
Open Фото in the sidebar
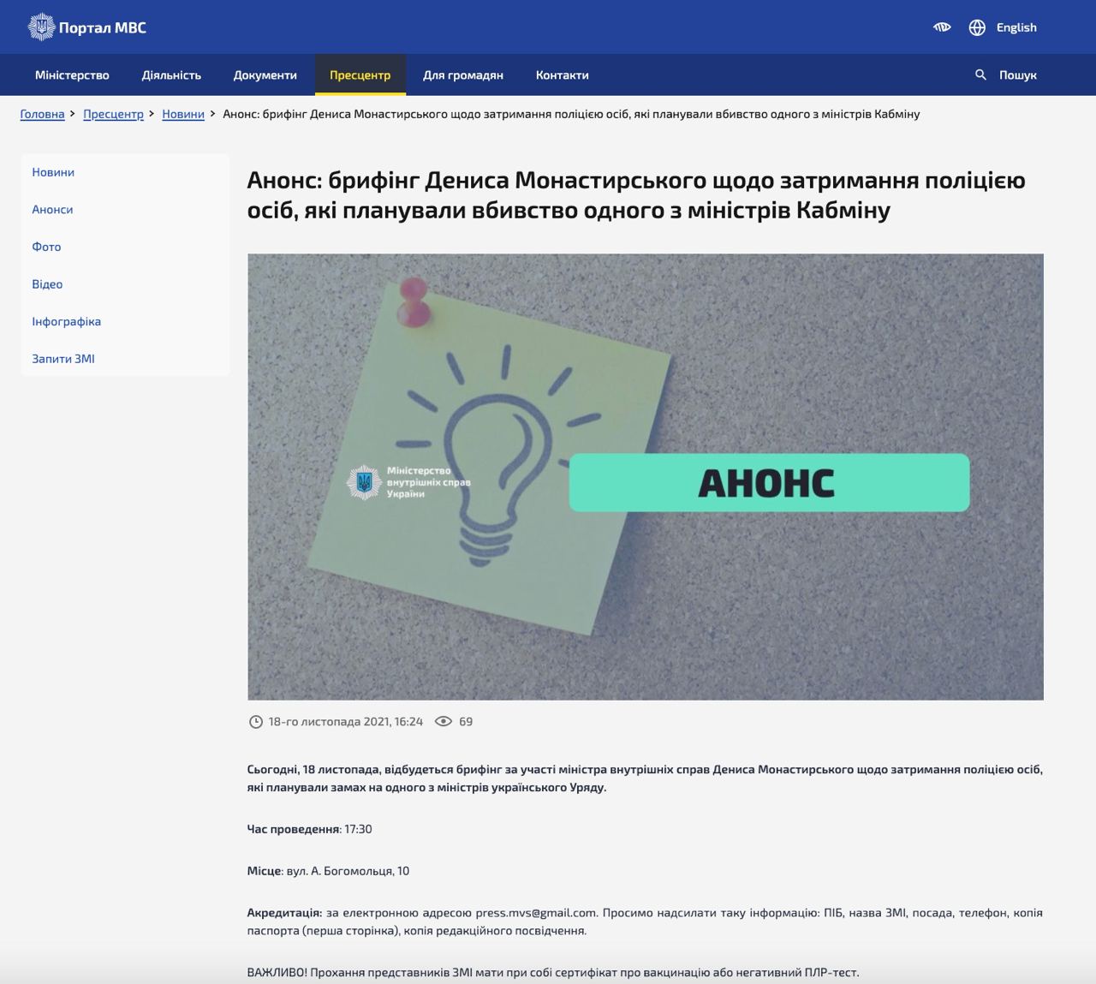[46, 247]
